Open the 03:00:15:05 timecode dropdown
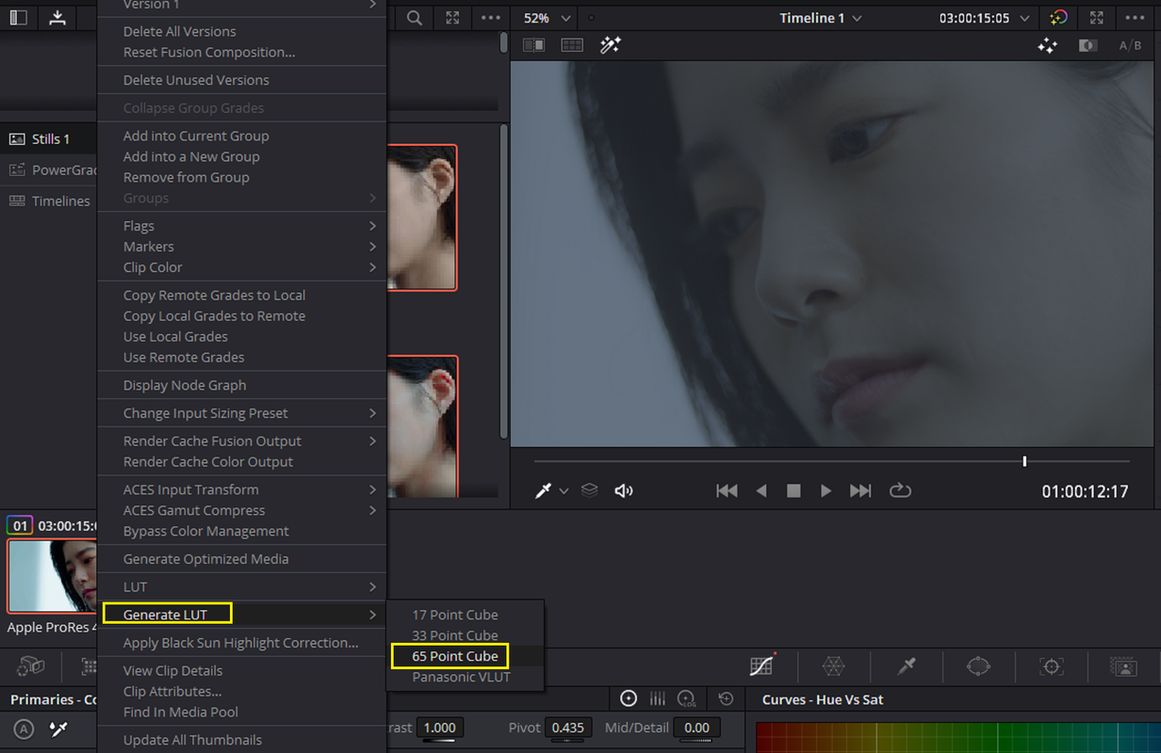1161x753 pixels. click(x=985, y=18)
